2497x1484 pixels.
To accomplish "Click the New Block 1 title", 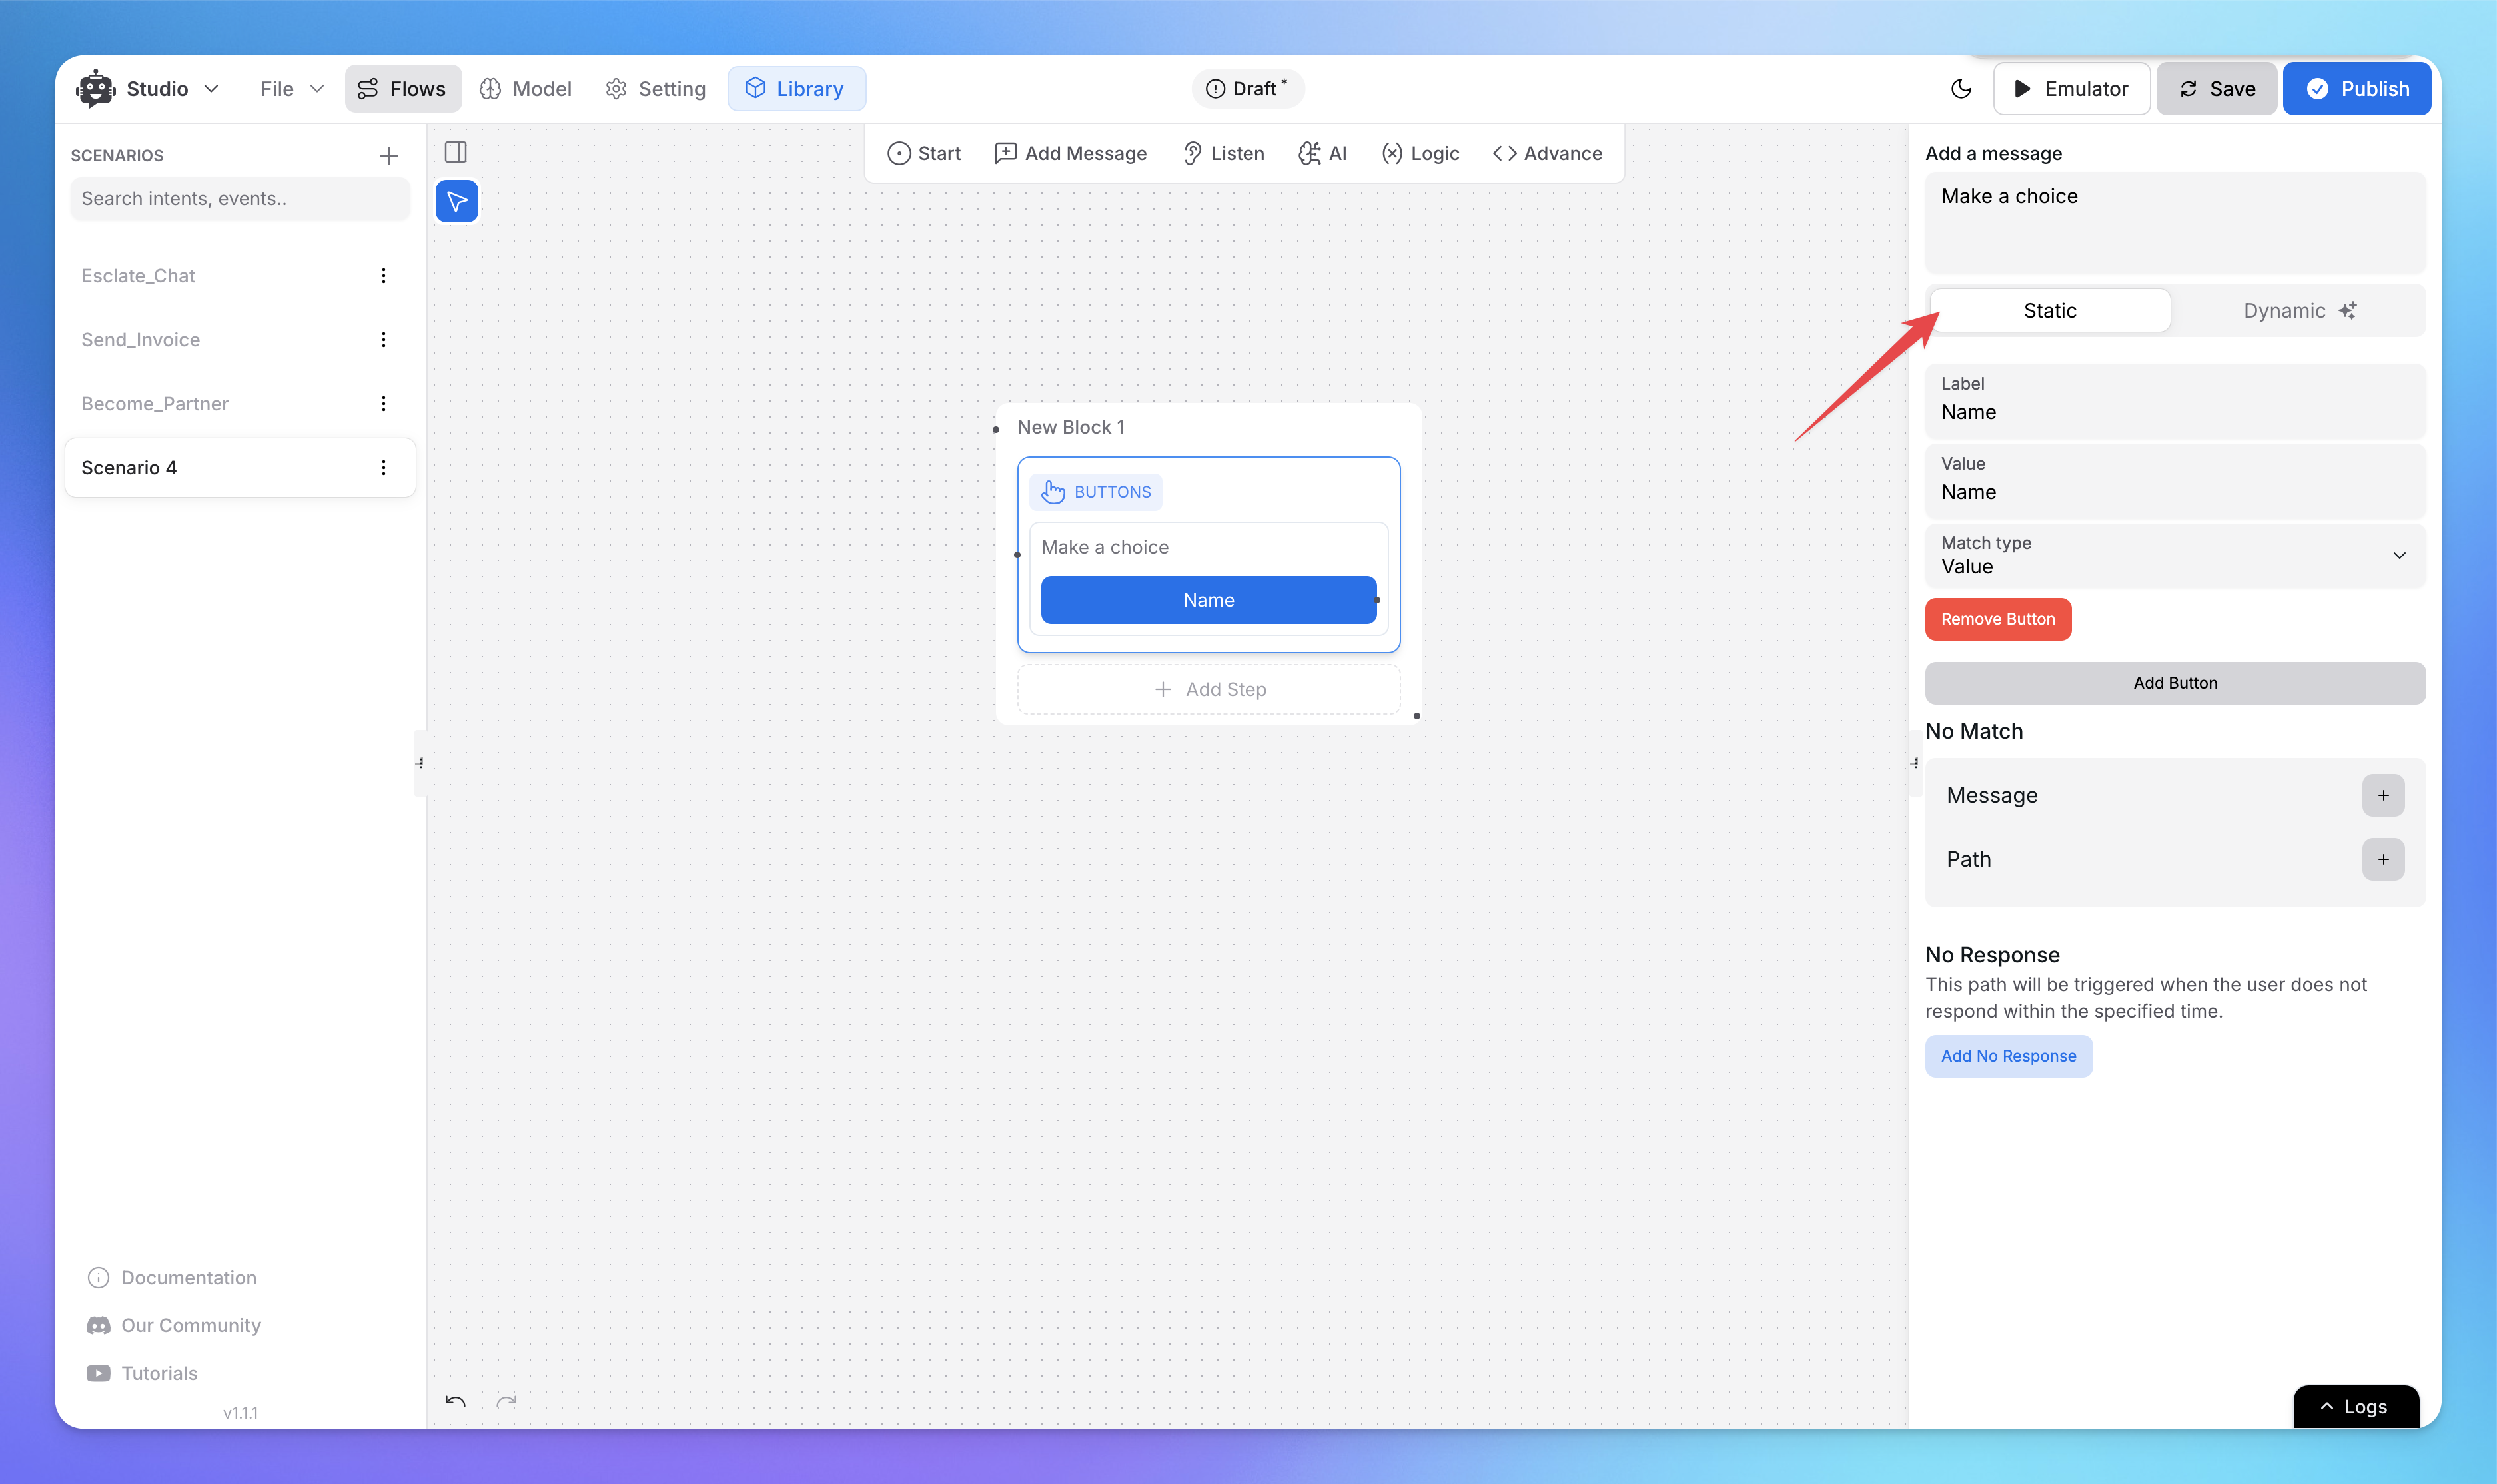I will pyautogui.click(x=1071, y=427).
